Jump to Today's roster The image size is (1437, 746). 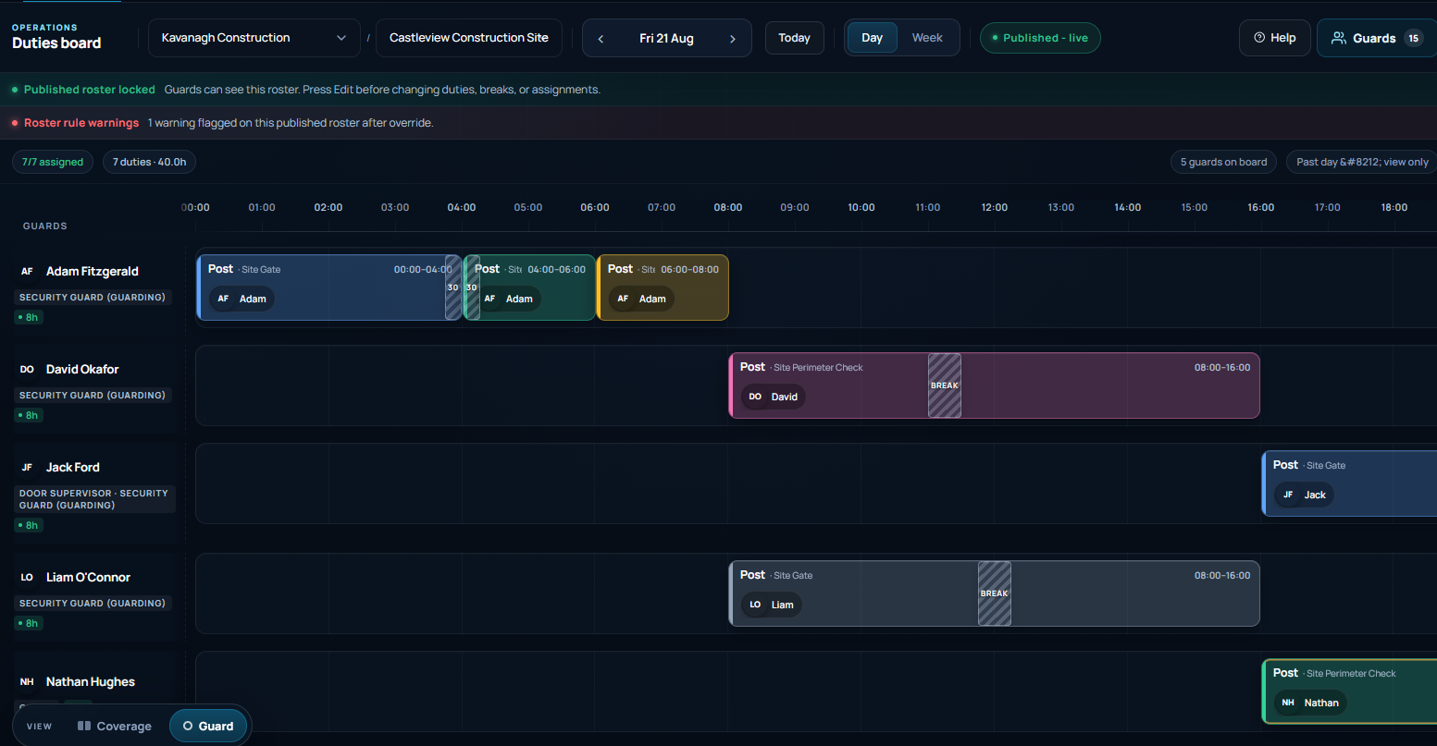coord(795,38)
